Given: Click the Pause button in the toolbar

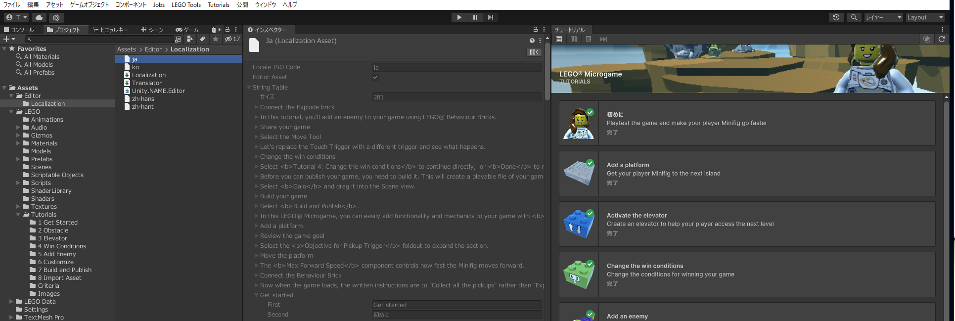Looking at the screenshot, I should 475,17.
